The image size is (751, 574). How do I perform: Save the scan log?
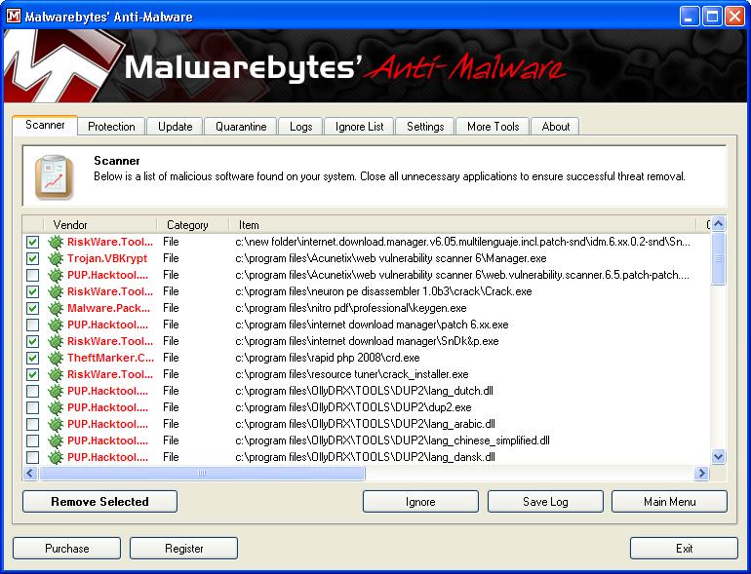[545, 502]
